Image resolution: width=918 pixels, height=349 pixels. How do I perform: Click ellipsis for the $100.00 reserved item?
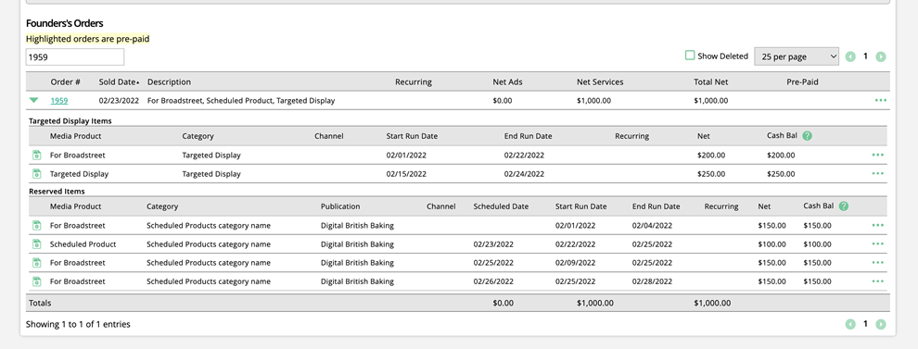tap(877, 243)
